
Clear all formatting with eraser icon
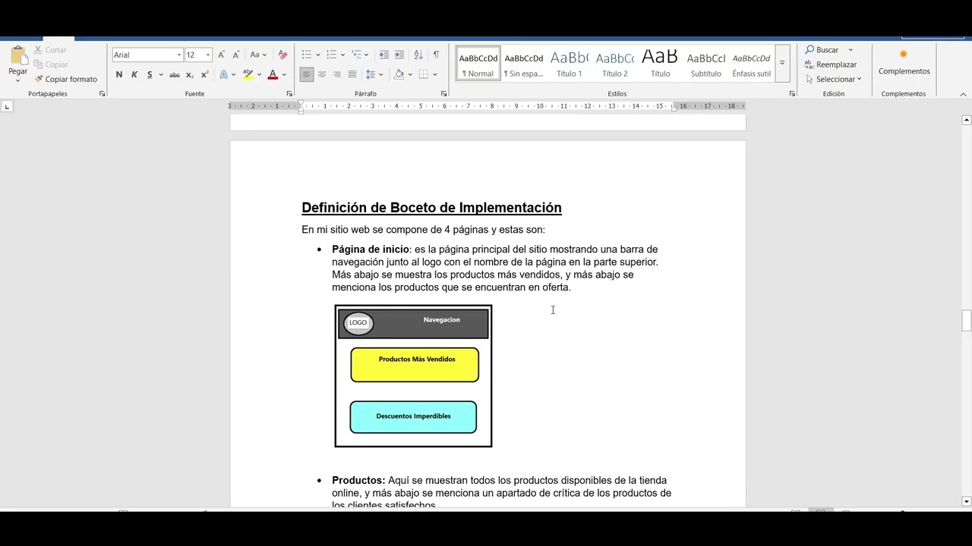(282, 55)
